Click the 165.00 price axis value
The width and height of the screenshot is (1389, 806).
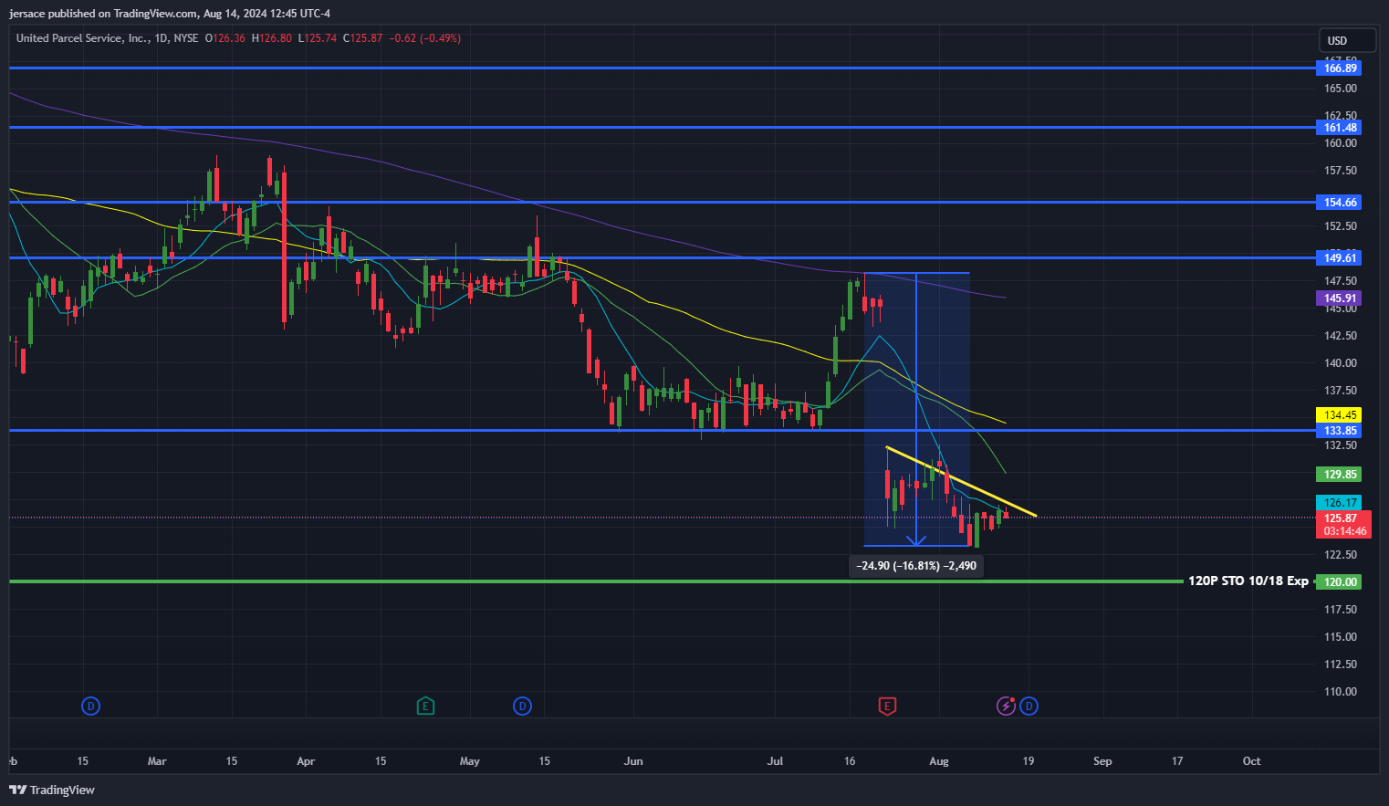point(1340,89)
